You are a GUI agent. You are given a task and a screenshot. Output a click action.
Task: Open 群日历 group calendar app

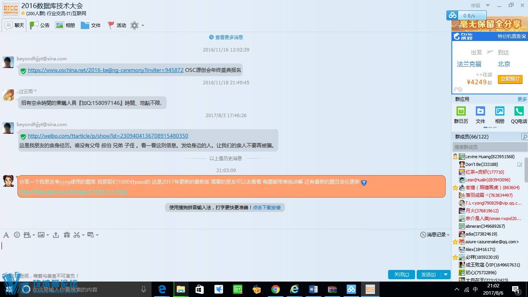point(461,115)
